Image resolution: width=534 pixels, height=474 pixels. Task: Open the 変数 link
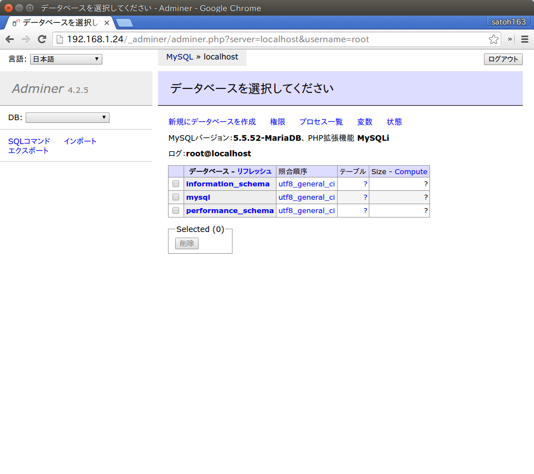tap(365, 122)
